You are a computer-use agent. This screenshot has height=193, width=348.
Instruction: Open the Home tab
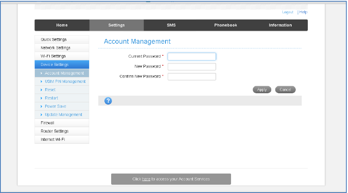[62, 25]
